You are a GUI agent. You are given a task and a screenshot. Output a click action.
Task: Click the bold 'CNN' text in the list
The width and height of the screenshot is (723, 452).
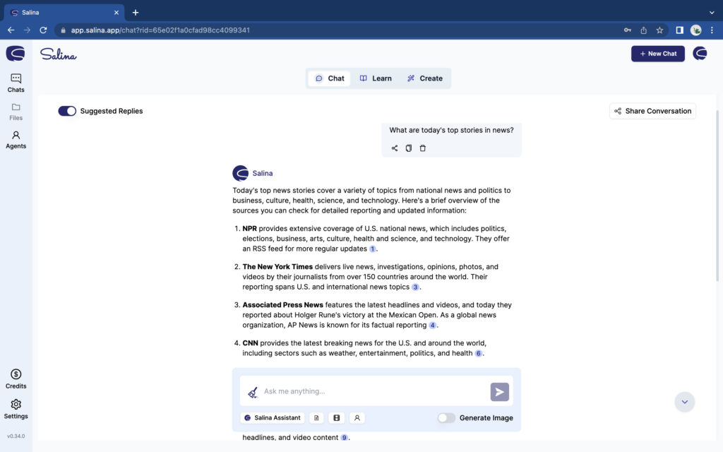click(x=251, y=344)
